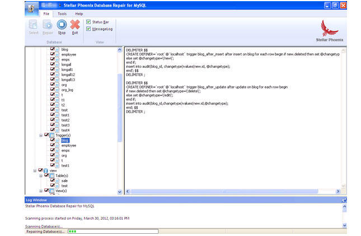The image size is (361, 236).
Task: Click the SQL pane left scroll arrow
Action: [x=128, y=191]
